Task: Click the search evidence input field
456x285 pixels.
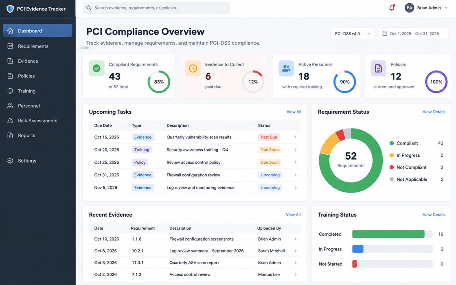Action: [156, 8]
